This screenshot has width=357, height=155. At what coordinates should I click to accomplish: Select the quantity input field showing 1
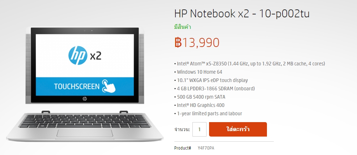[199, 129]
